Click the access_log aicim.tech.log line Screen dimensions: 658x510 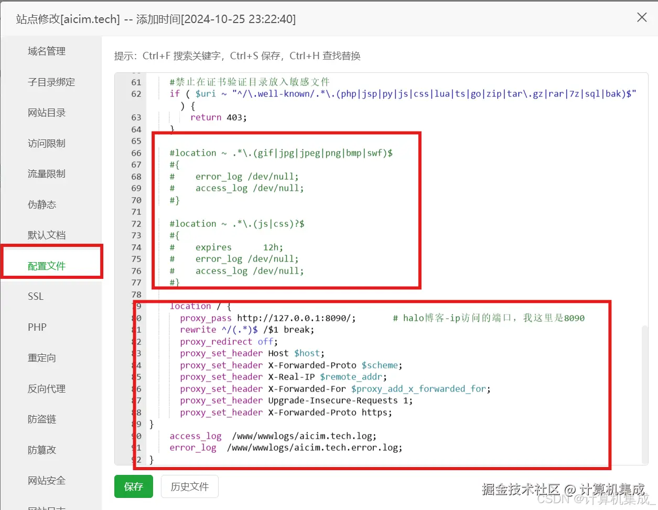[273, 436]
